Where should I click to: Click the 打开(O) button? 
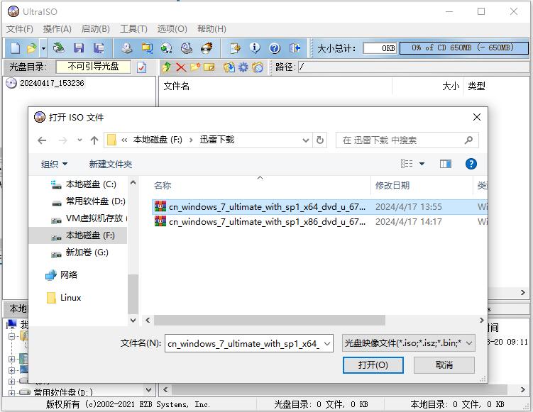pyautogui.click(x=373, y=365)
